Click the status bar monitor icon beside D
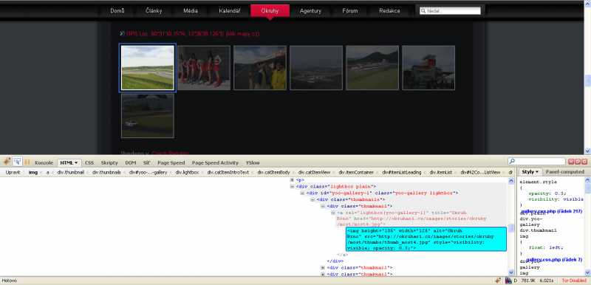The height and width of the screenshot is (285, 591). [508, 281]
